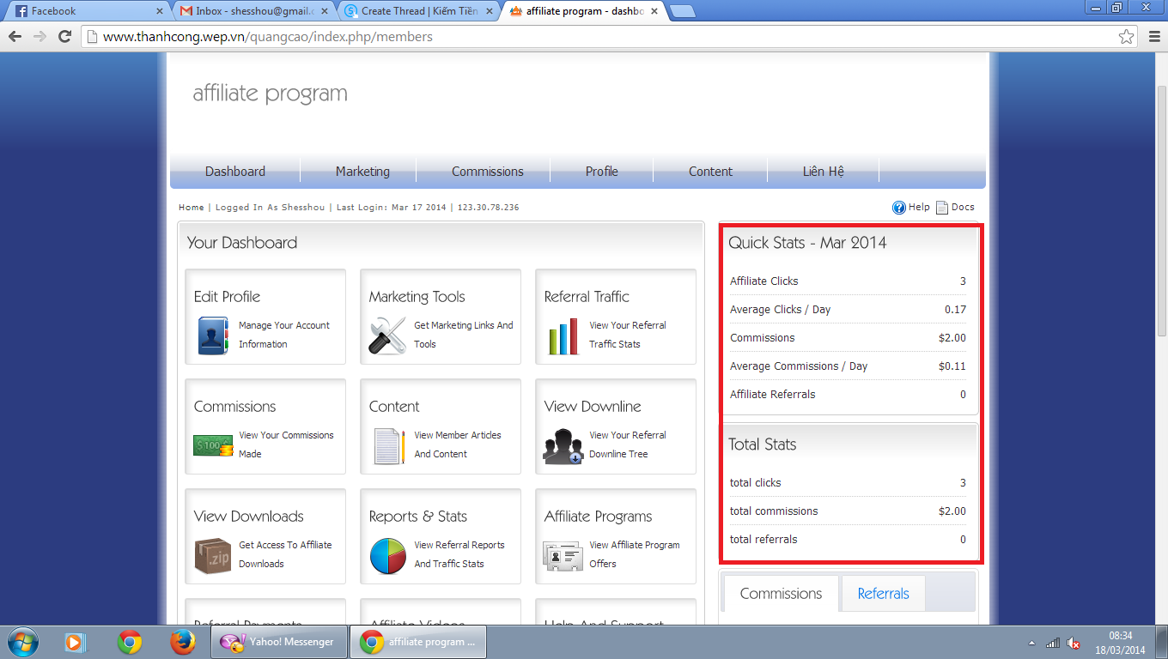Click the Content document pencil icon

(390, 446)
